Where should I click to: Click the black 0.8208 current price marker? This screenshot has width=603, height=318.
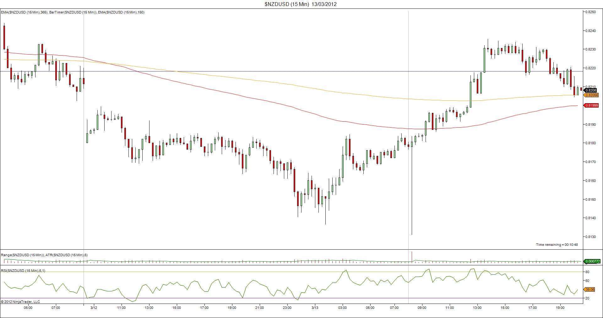click(591, 90)
